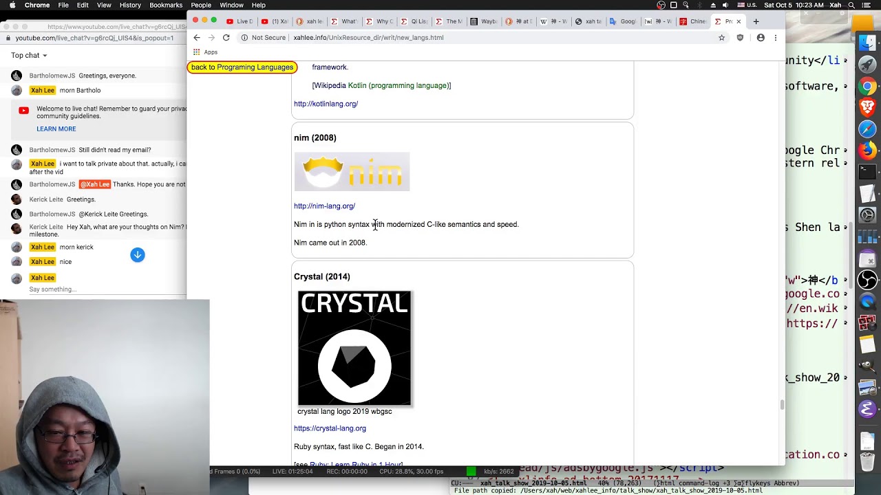Launch Firefox from the Dock
881x495 pixels.
coord(867,150)
